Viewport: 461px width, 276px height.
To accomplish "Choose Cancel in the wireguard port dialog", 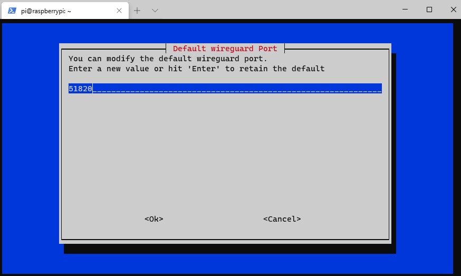I will (282, 219).
